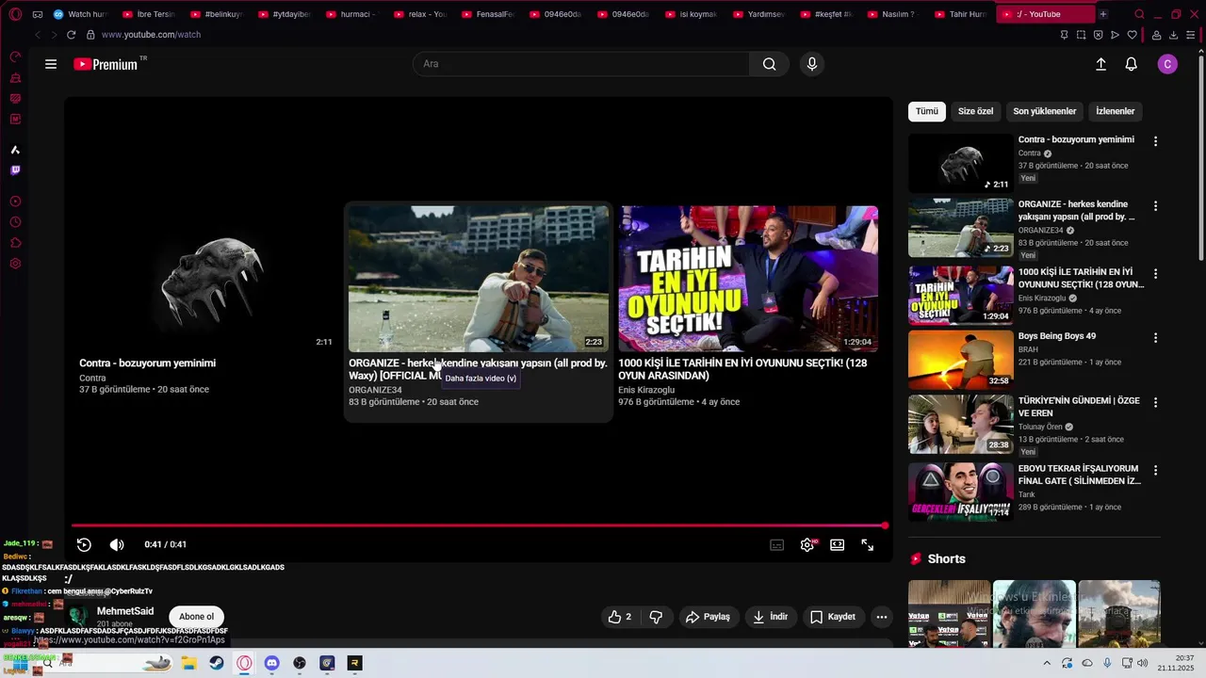This screenshot has width=1206, height=678.
Task: Toggle subtitles captions button in player
Action: click(777, 544)
